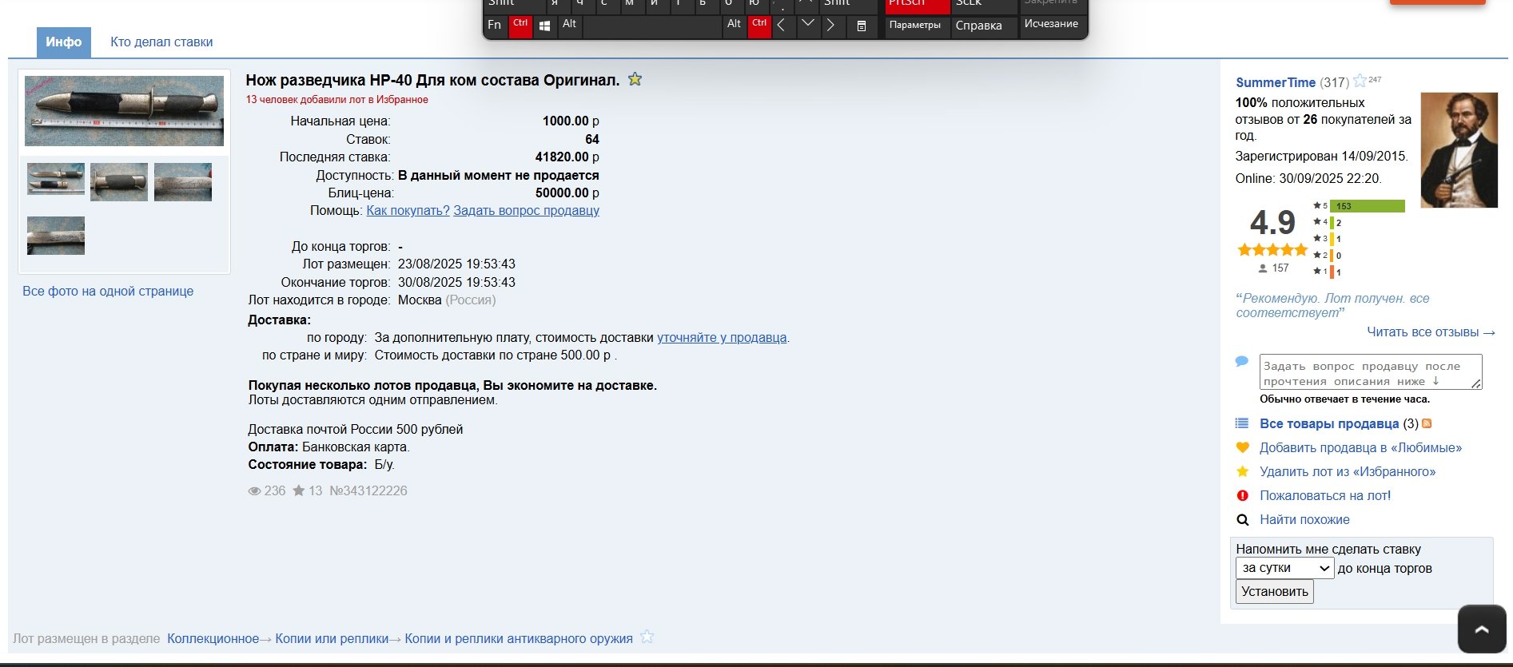The image size is (1513, 667).
Task: Open the main knife photo thumbnail
Action: click(124, 111)
